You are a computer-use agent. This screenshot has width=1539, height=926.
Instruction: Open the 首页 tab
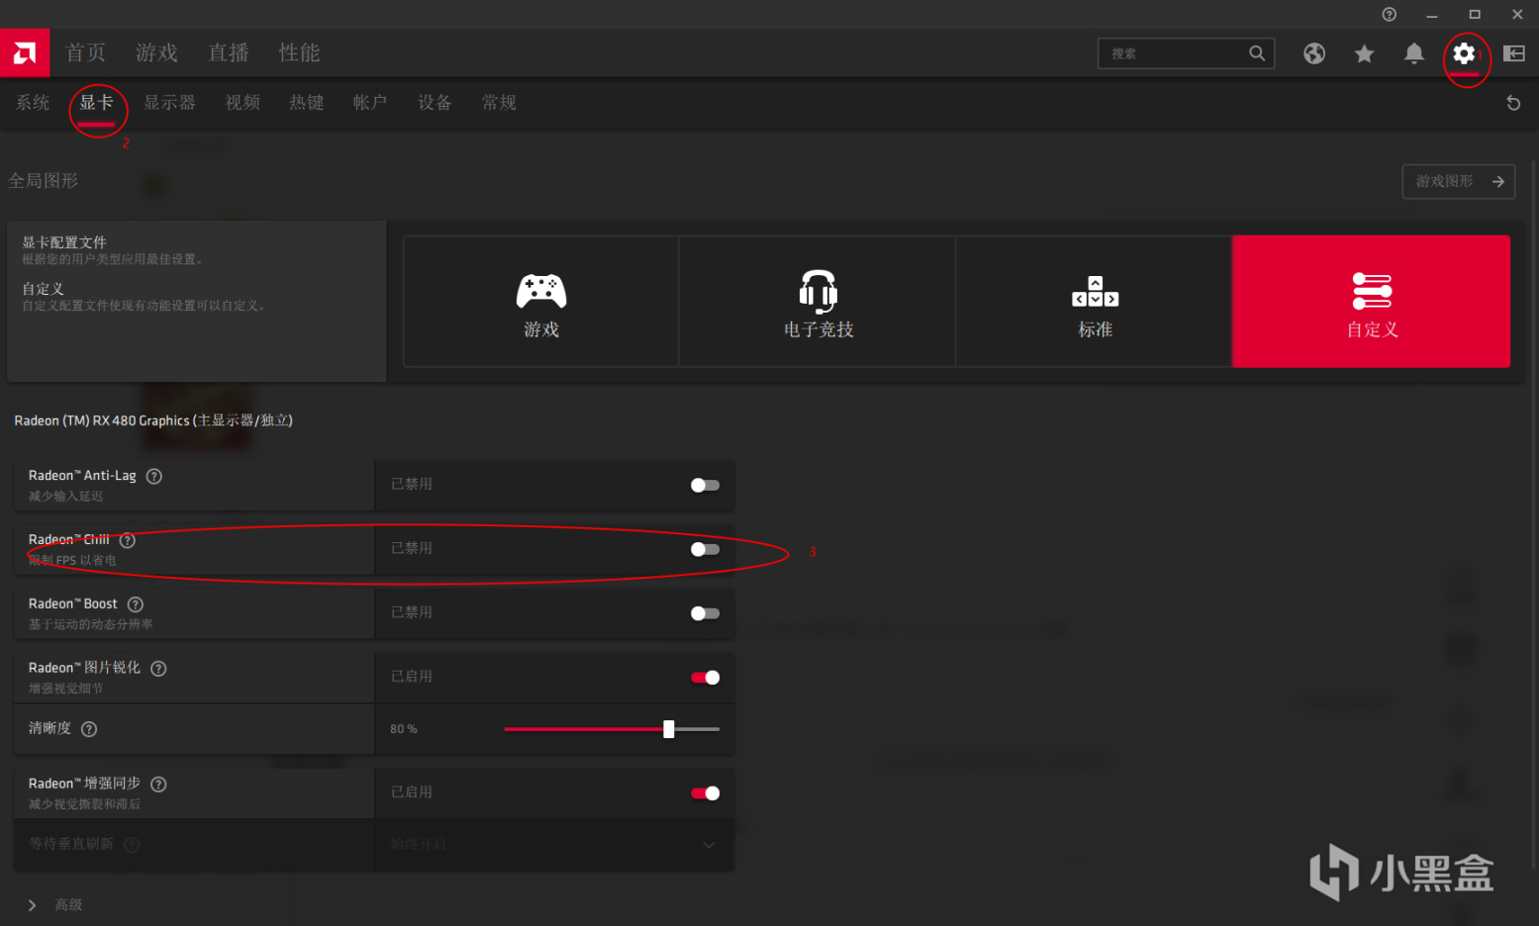coord(86,52)
